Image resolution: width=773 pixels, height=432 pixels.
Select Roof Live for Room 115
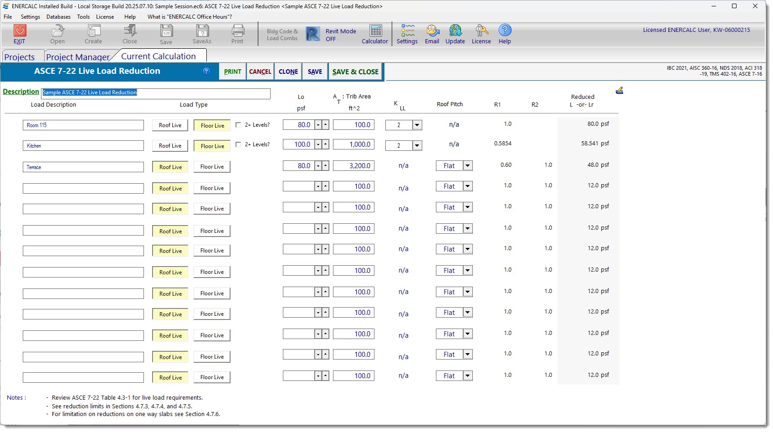(170, 125)
